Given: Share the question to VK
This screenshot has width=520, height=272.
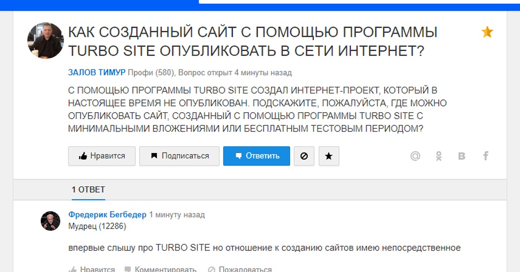Looking at the screenshot, I should point(462,156).
